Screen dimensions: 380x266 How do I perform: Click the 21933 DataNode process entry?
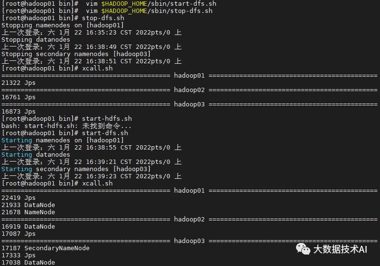pyautogui.click(x=28, y=205)
